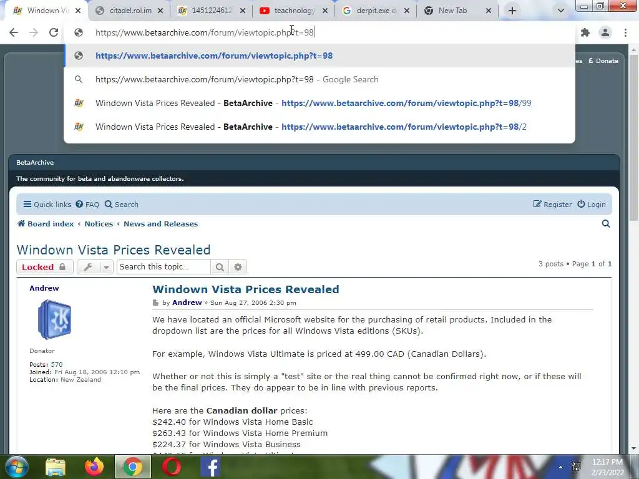Click the browser forward arrow
The image size is (639, 479).
(34, 32)
